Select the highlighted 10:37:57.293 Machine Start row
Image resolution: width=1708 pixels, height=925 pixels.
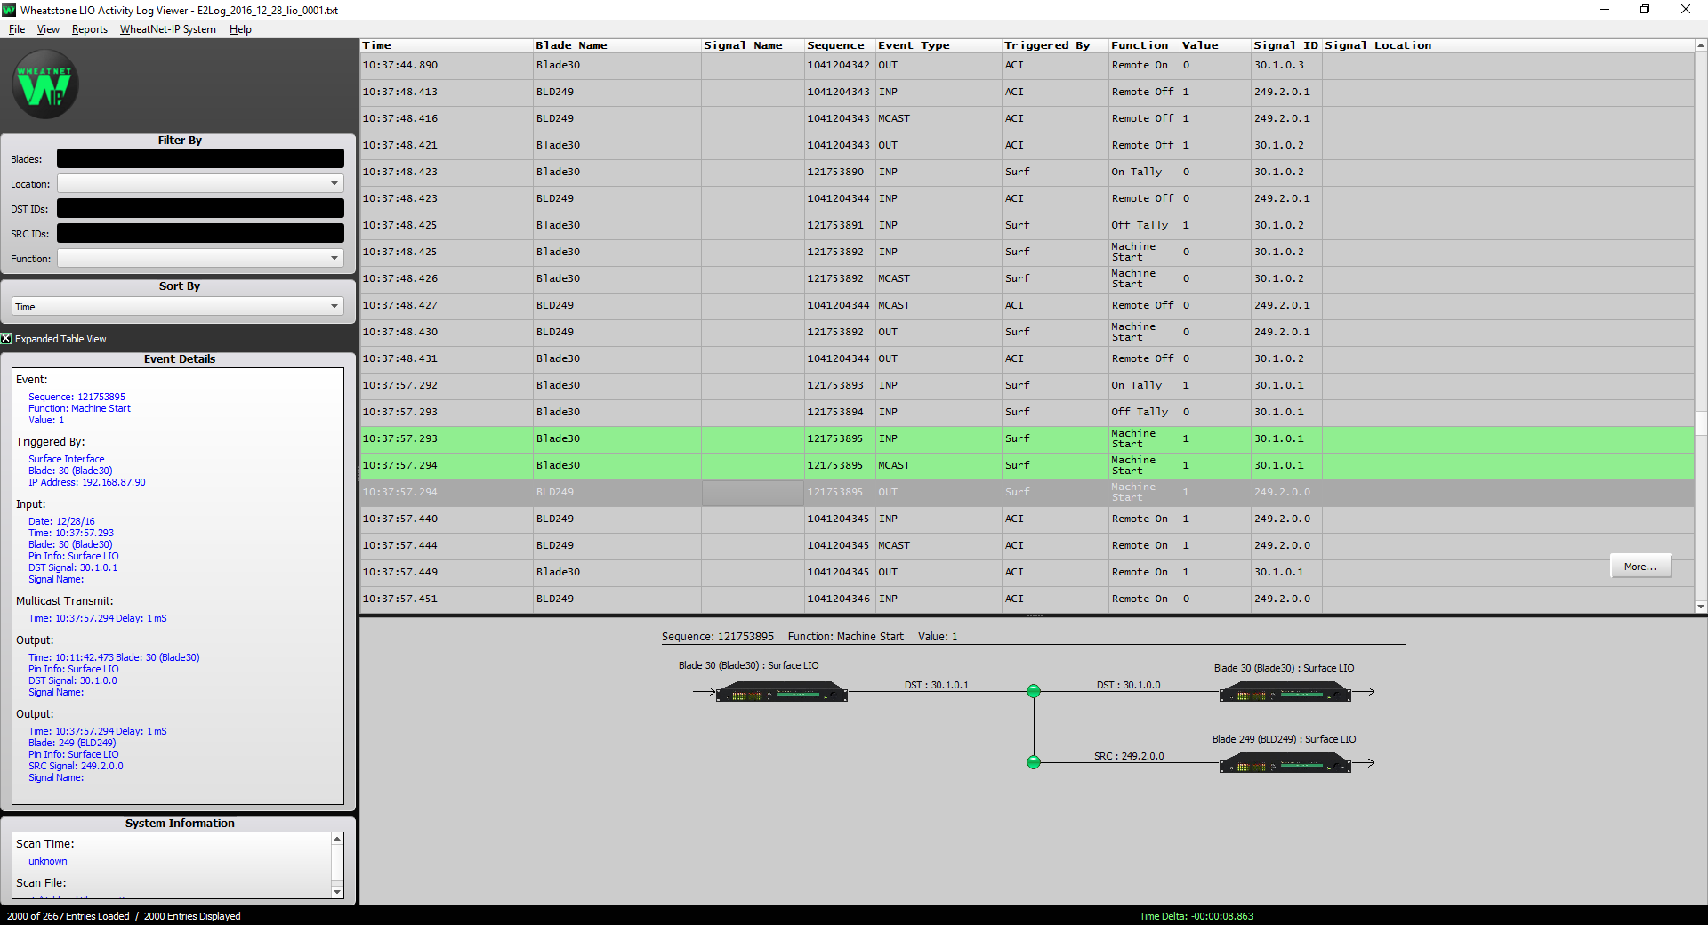(x=1027, y=439)
